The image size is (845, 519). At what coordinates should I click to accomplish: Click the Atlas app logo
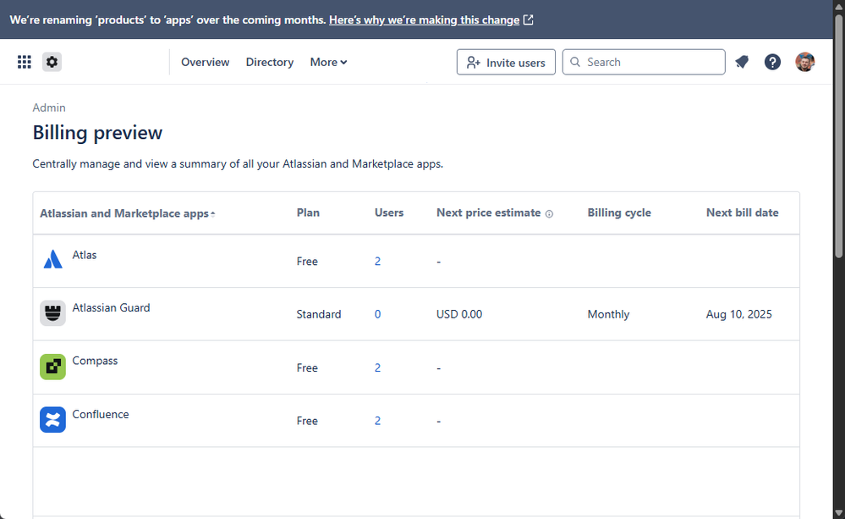click(52, 259)
